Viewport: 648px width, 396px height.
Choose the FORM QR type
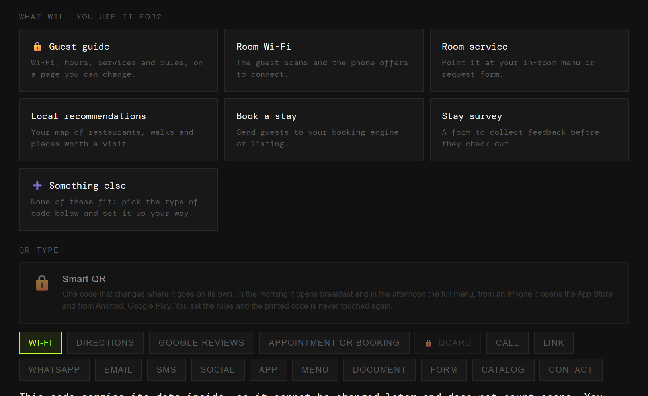[x=444, y=370]
